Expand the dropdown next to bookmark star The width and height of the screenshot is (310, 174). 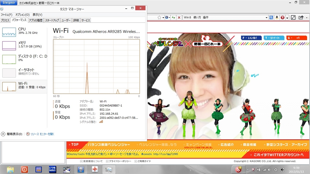point(163,18)
